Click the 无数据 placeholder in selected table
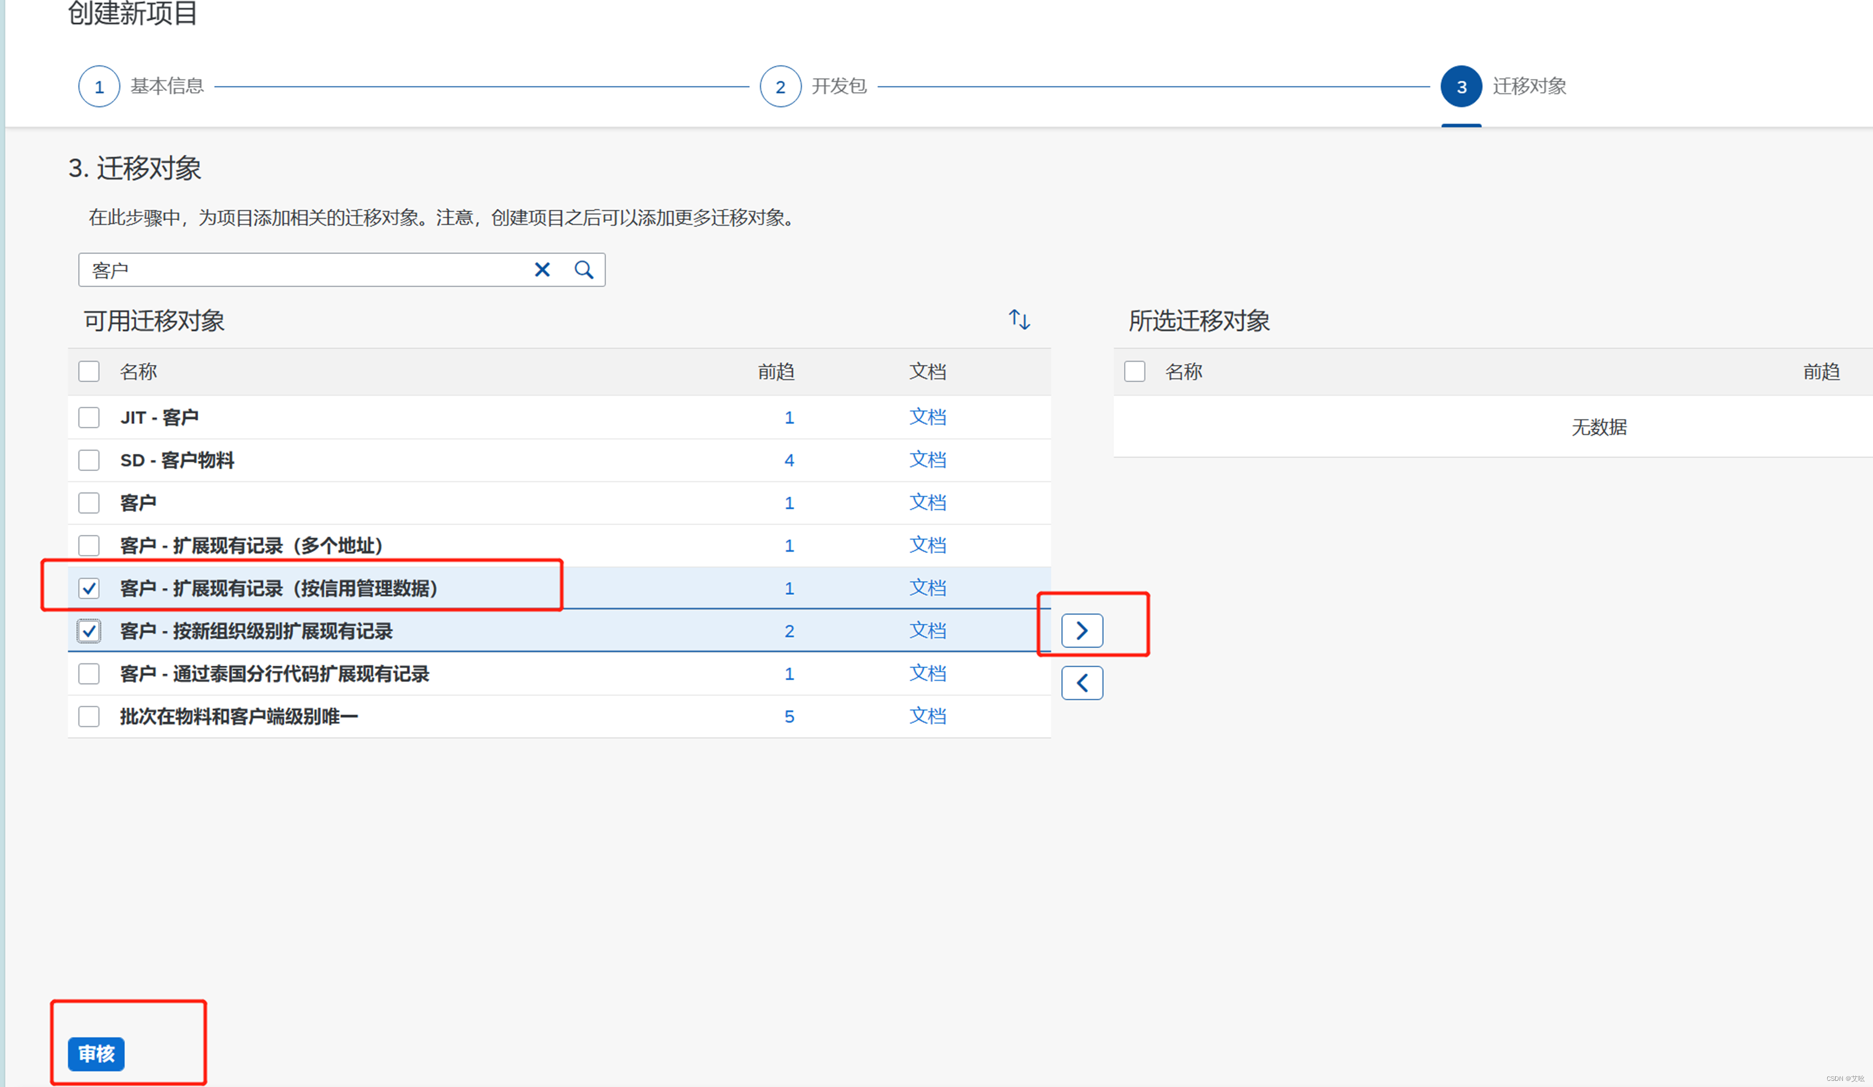This screenshot has height=1087, width=1873. coord(1598,427)
